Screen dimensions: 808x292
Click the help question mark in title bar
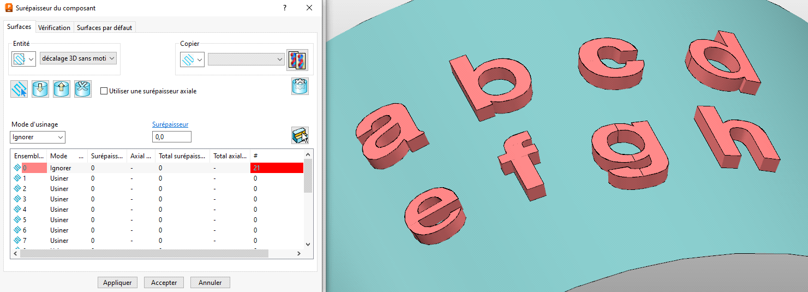285,8
